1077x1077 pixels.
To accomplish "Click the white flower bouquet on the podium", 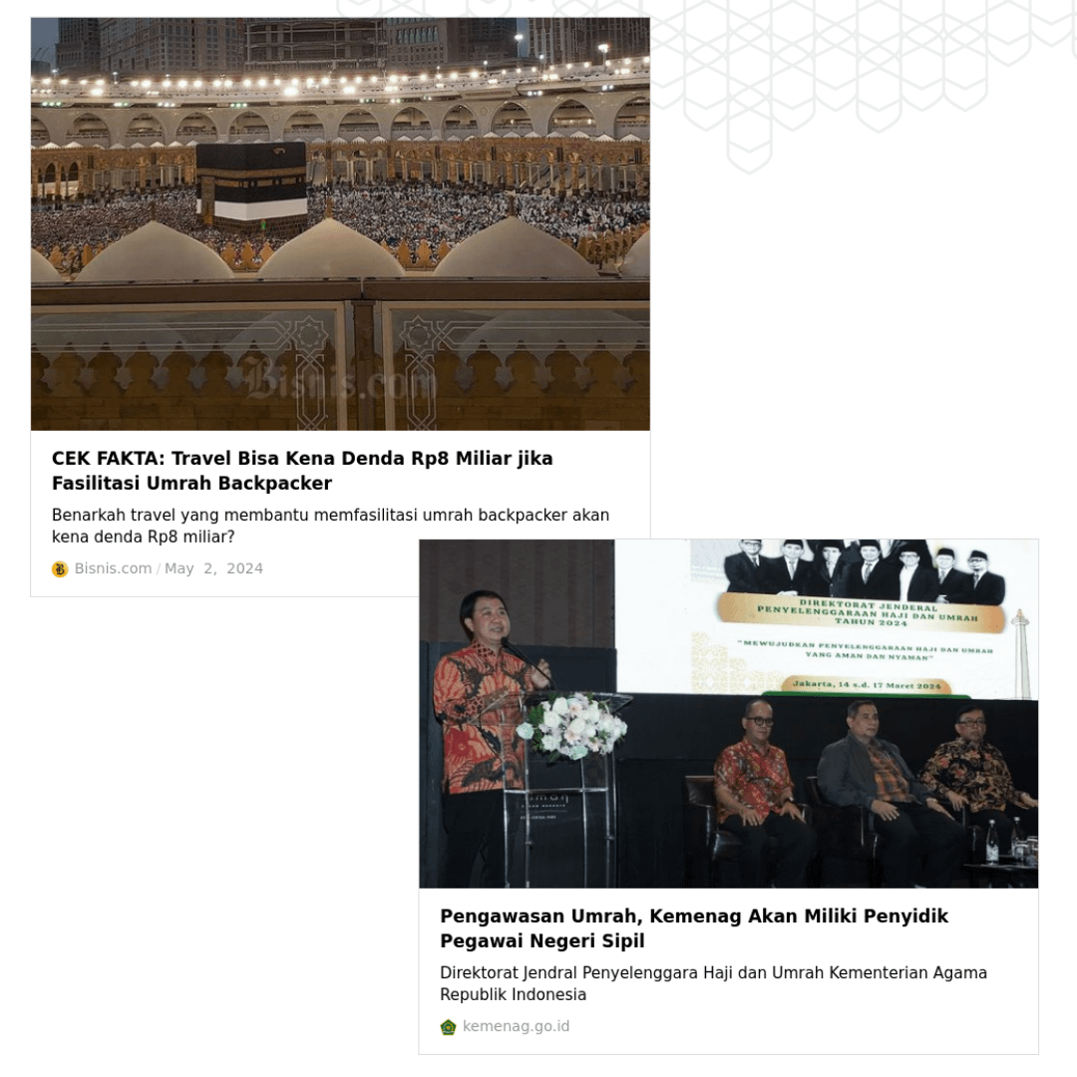I will pyautogui.click(x=571, y=727).
